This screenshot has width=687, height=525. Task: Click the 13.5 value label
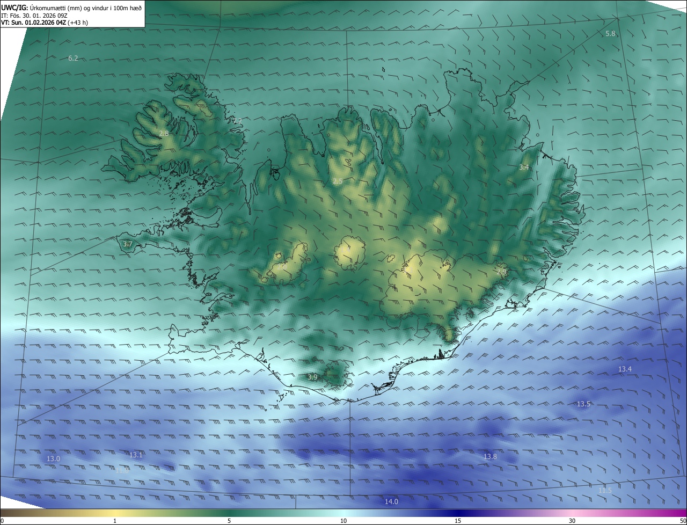[583, 404]
